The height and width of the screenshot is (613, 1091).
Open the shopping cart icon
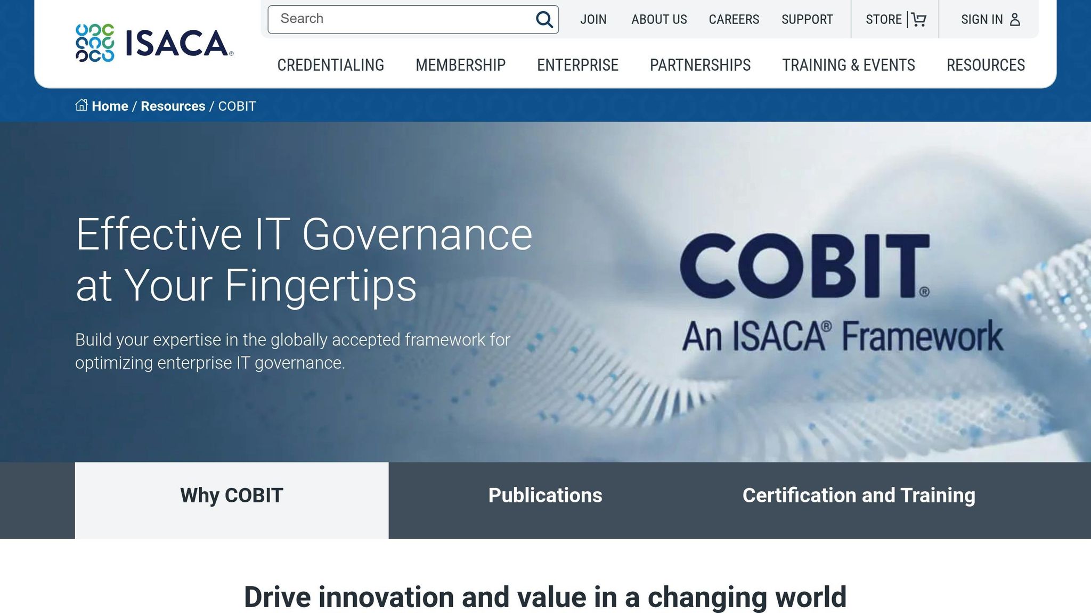[919, 19]
